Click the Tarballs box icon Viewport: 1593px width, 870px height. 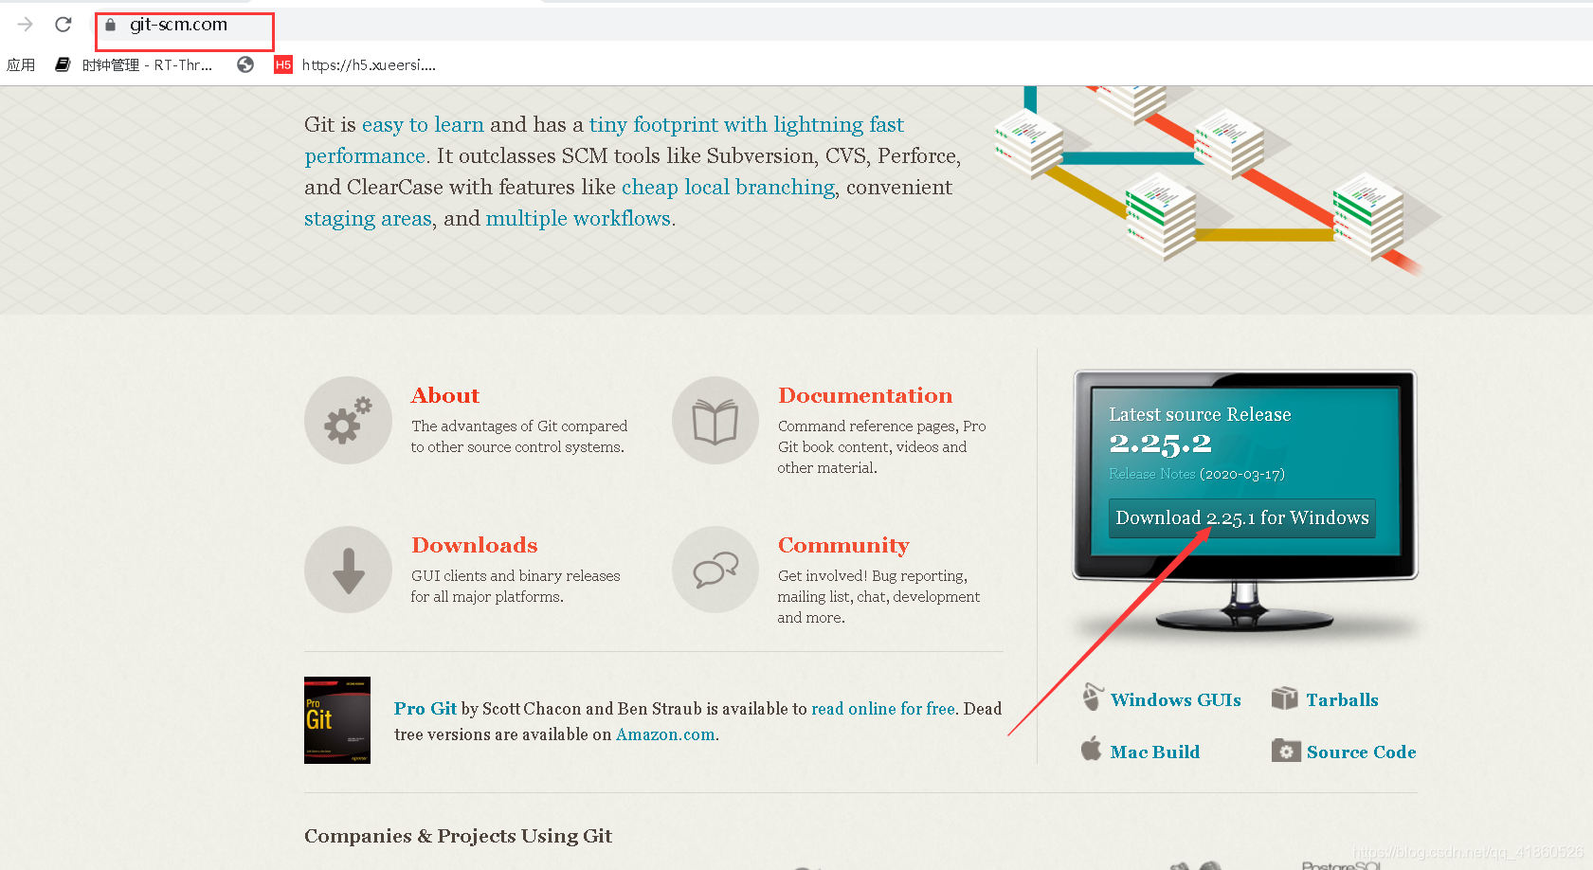coord(1284,698)
